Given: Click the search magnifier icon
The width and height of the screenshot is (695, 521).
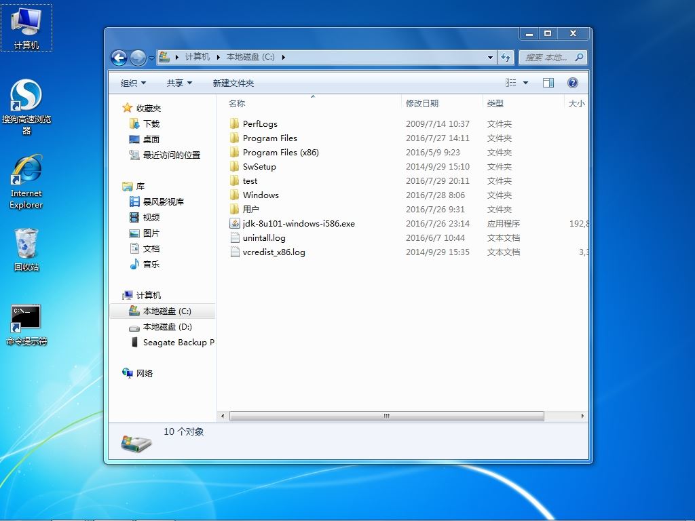Looking at the screenshot, I should tap(579, 57).
